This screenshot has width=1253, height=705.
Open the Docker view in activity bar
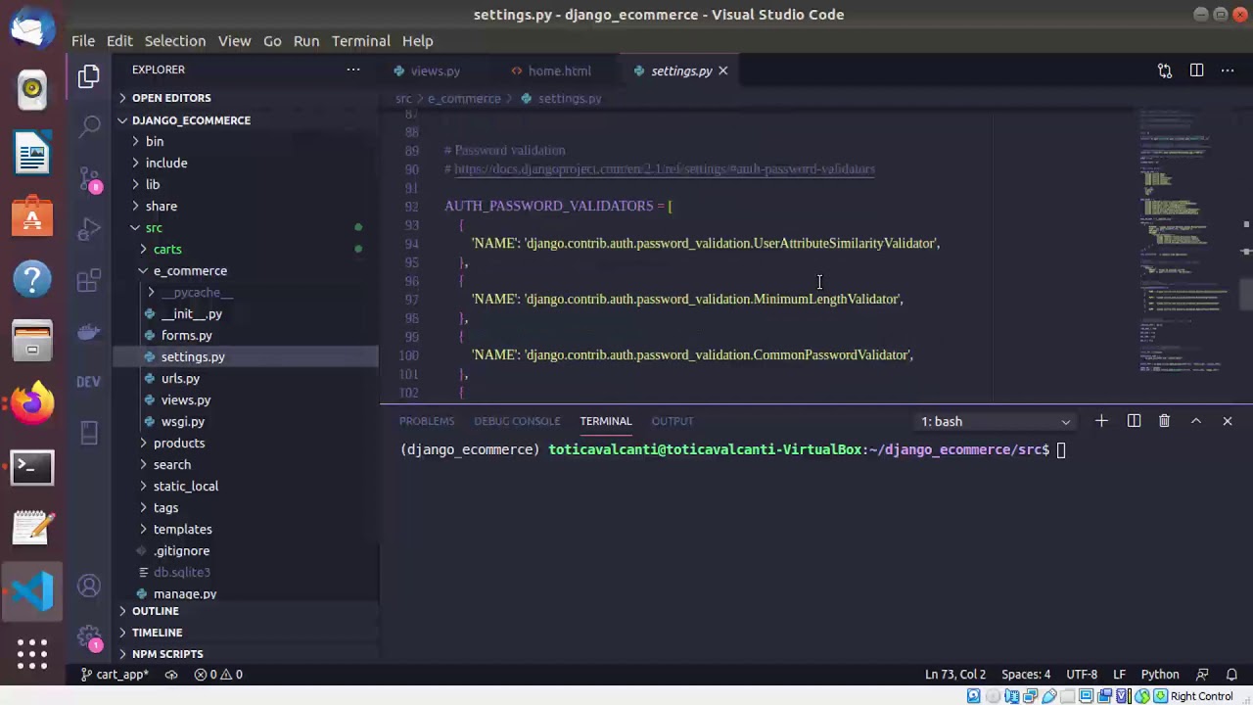tap(89, 331)
